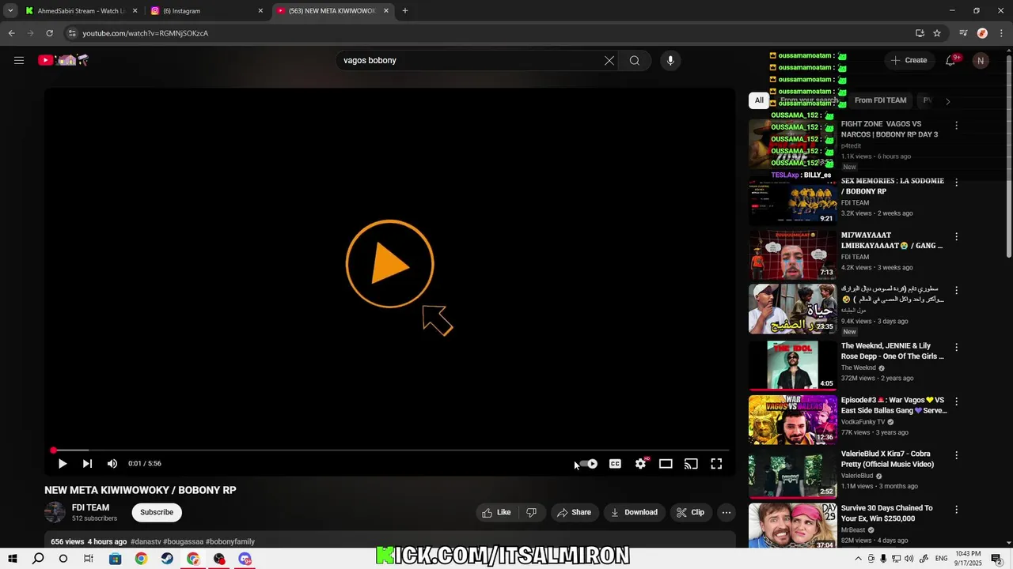
Task: Go to YouTube home via logo
Action: [63, 60]
